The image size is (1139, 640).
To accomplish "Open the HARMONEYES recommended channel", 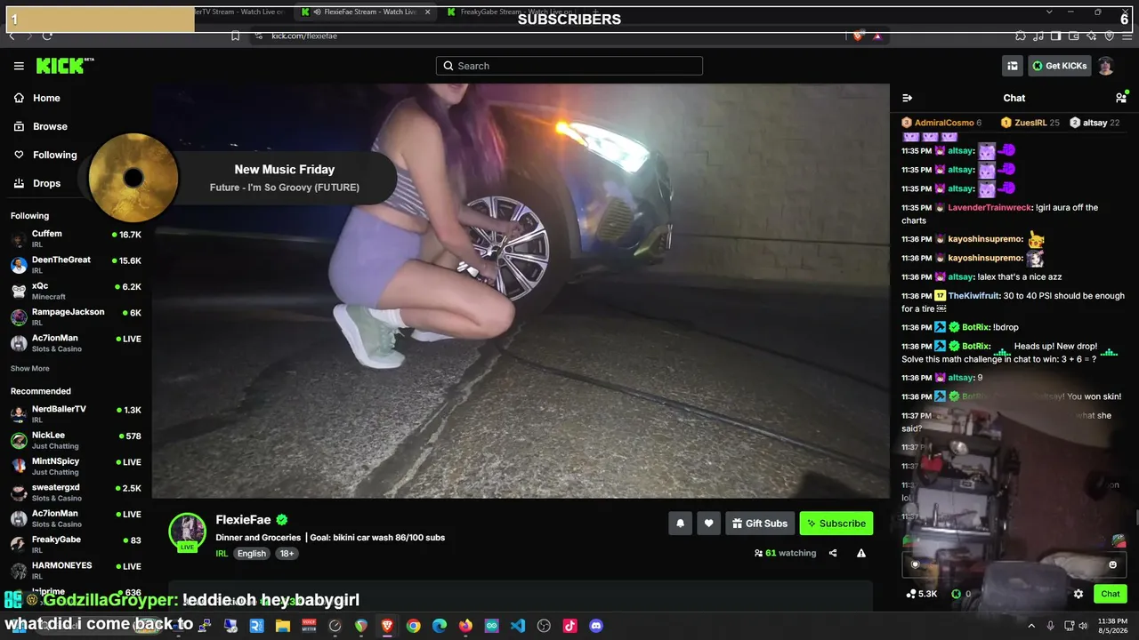I will [76, 571].
